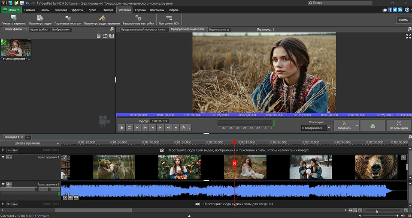Viewport: 412px width, 218px height.
Task: Collapse Аудио дорожка 1 track
Action: 3,185
